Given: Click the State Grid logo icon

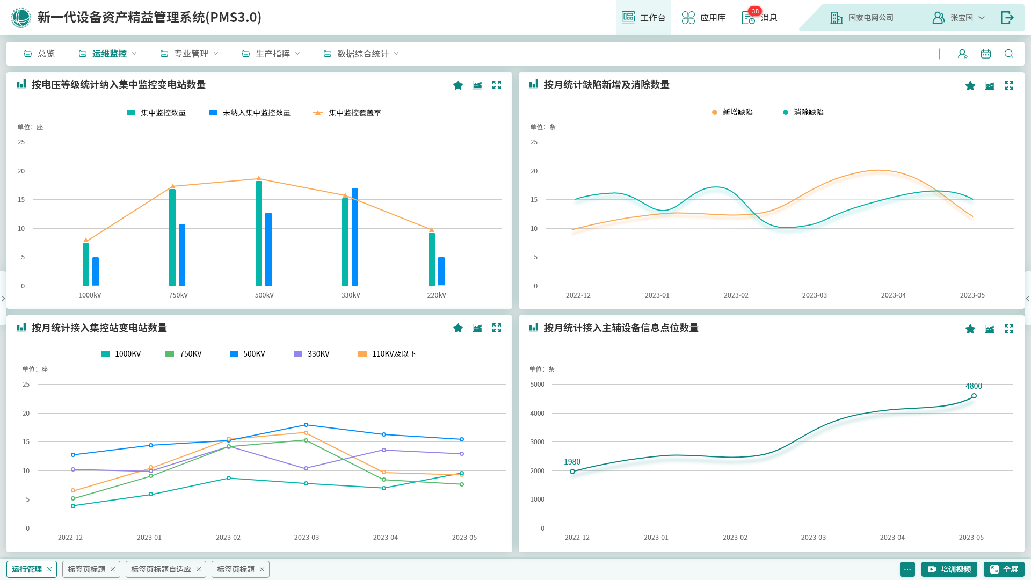Looking at the screenshot, I should [x=21, y=18].
